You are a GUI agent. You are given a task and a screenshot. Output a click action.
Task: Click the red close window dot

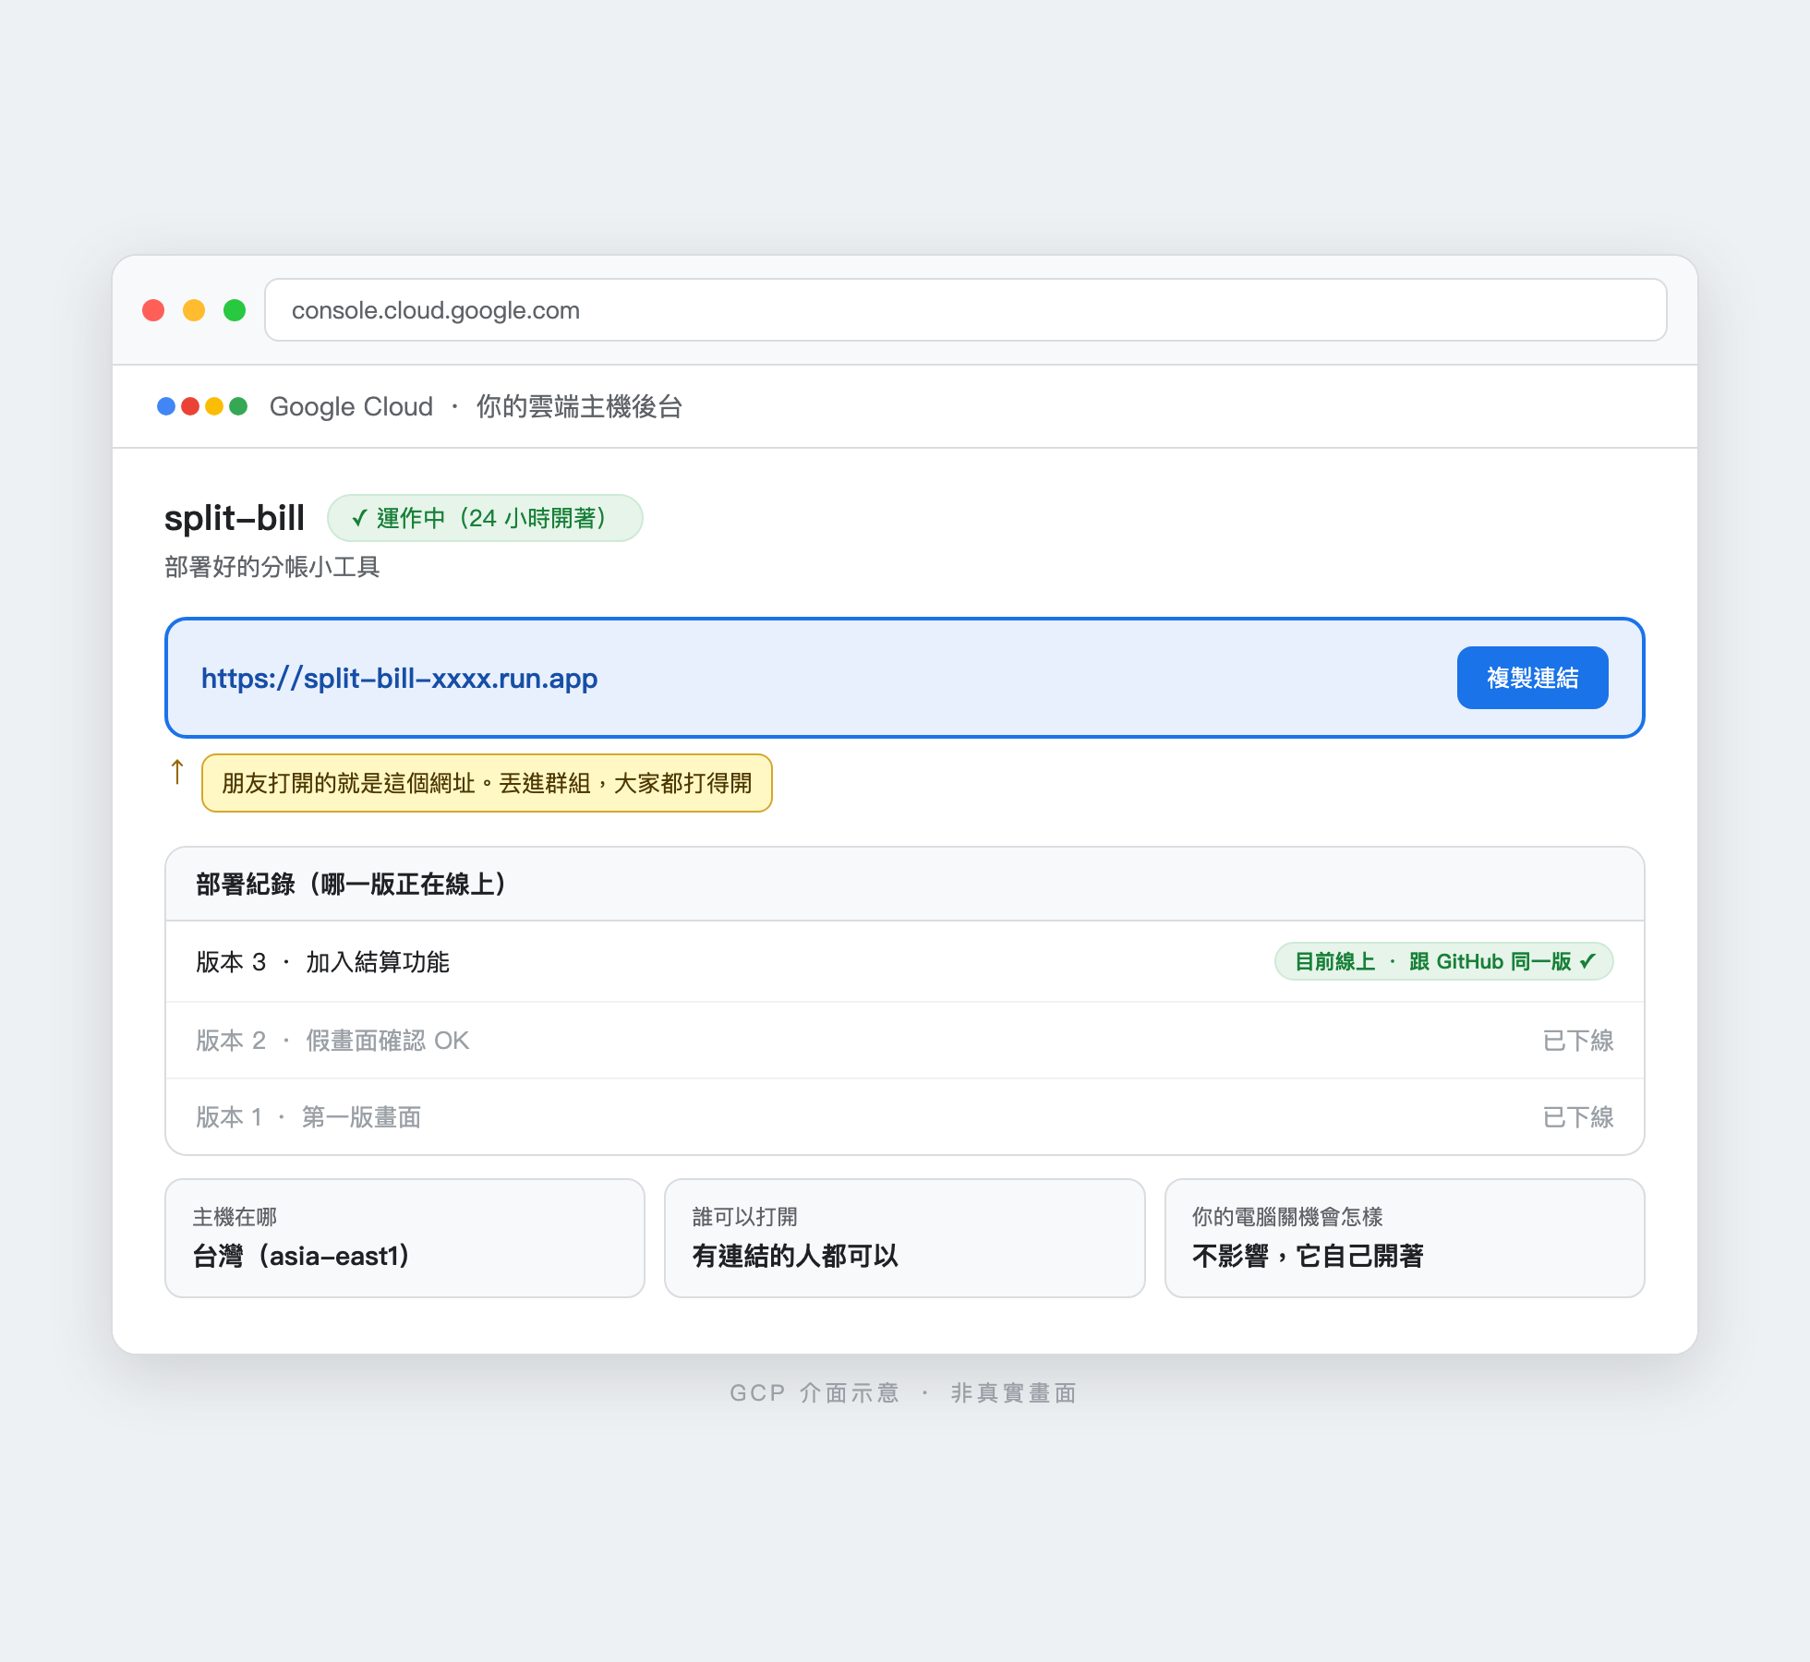point(153,310)
